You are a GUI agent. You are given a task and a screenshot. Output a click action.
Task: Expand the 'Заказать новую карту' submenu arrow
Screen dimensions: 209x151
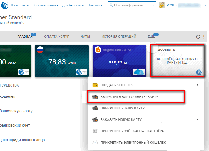click(198, 119)
